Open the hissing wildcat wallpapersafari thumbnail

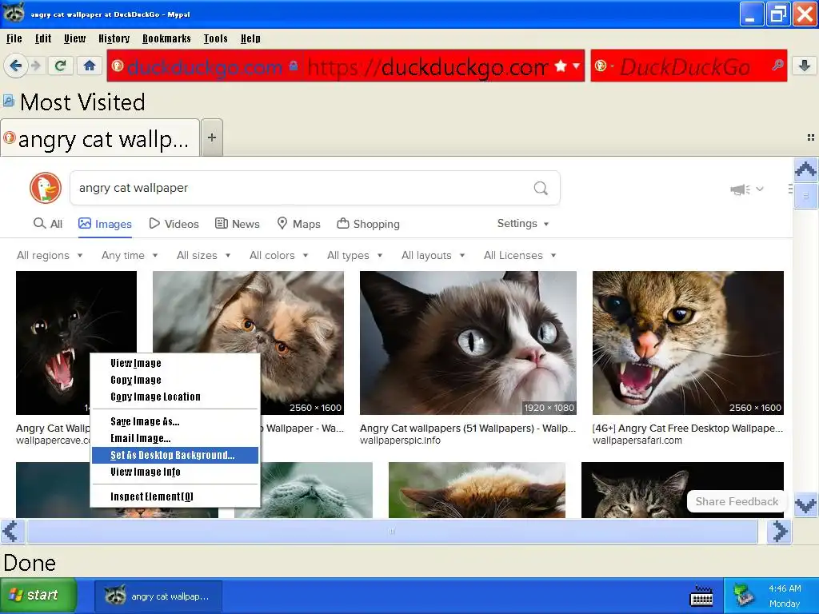point(688,342)
